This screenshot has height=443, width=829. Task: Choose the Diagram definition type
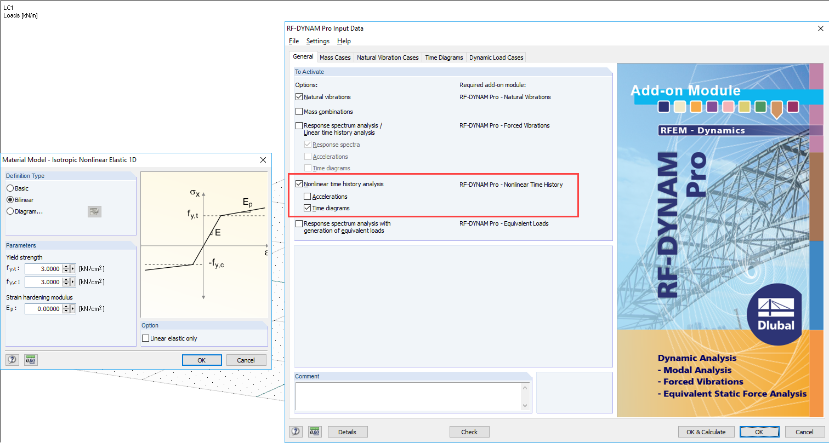[x=12, y=211]
